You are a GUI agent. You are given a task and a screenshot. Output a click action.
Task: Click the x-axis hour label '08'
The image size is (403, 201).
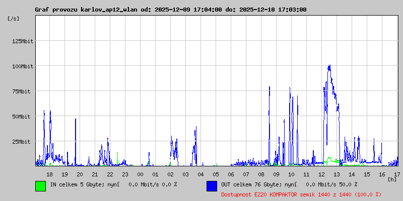coord(261,174)
